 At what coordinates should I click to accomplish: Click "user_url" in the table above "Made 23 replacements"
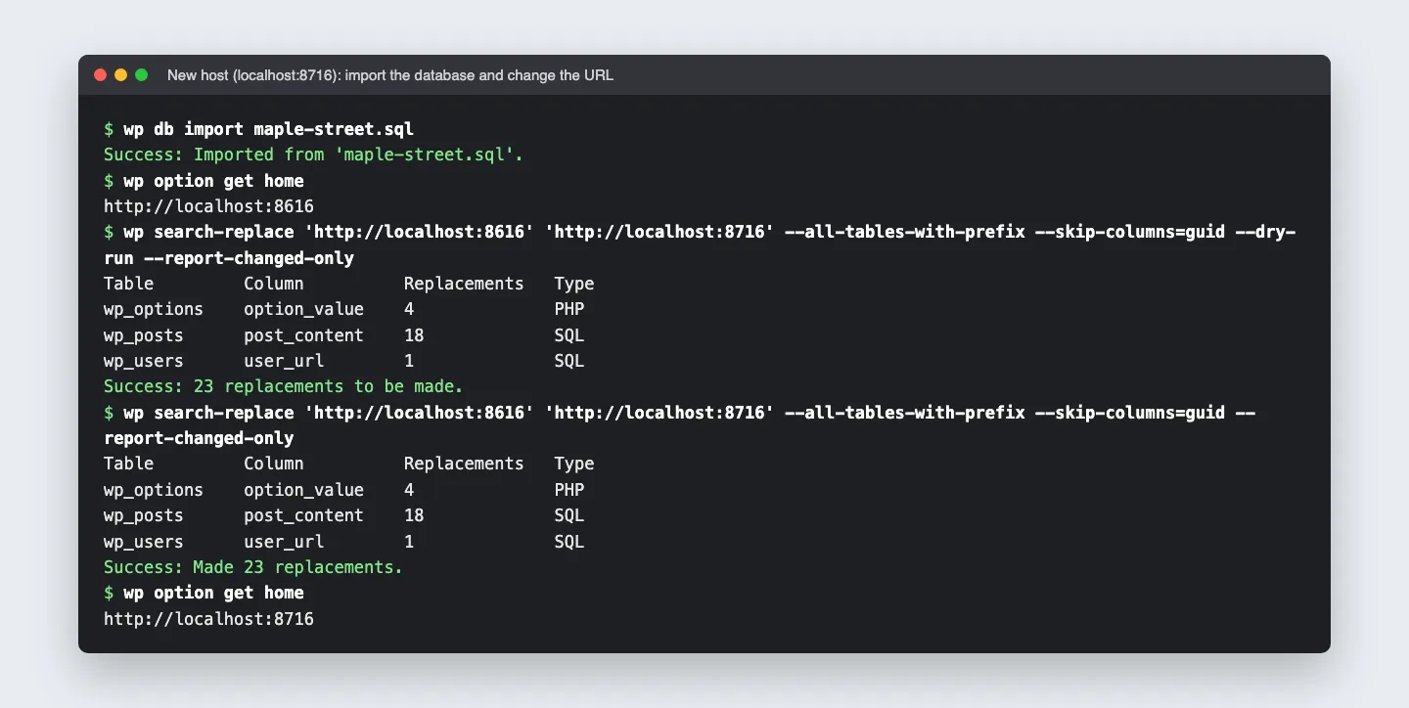pyautogui.click(x=284, y=541)
